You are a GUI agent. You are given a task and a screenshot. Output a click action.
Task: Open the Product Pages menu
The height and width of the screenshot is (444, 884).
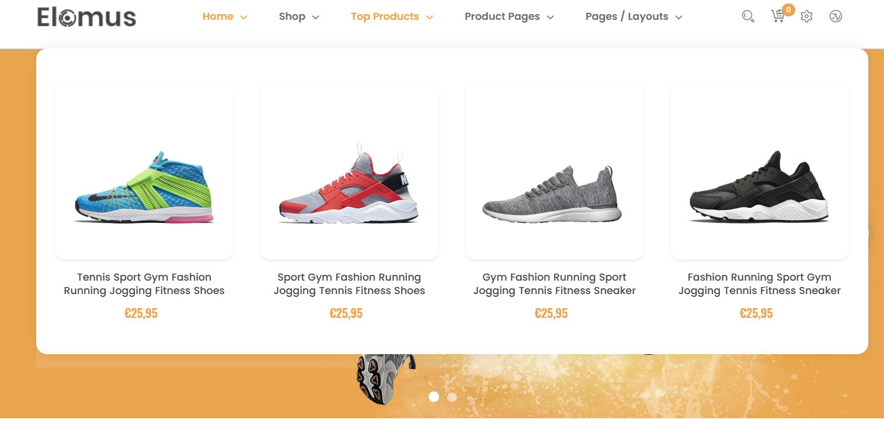click(x=509, y=17)
